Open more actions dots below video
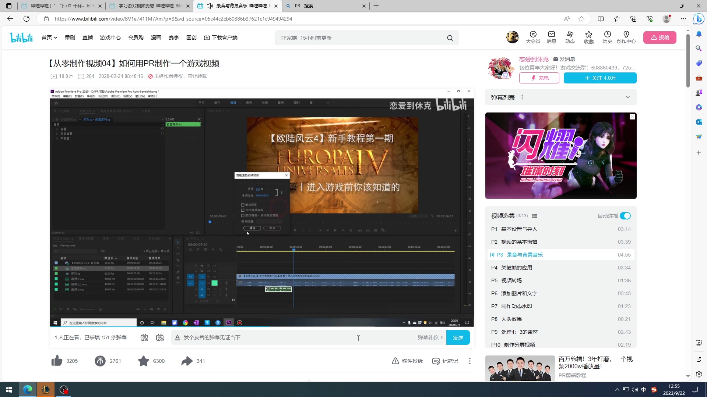This screenshot has height=397, width=707. (x=469, y=361)
